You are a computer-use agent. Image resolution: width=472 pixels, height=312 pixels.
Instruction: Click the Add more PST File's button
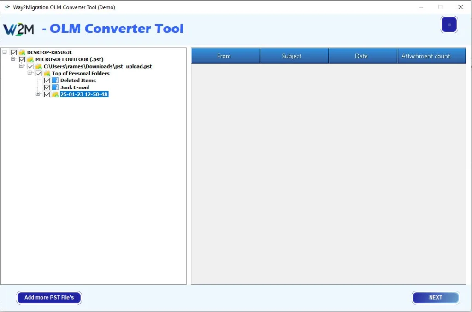pos(49,298)
